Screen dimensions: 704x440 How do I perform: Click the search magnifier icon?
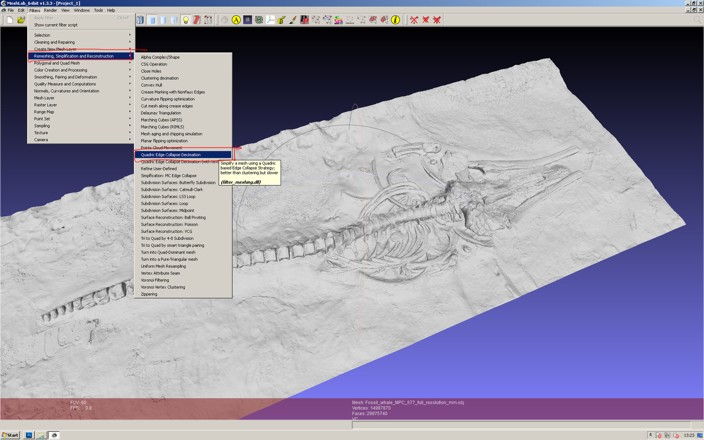coord(697,20)
